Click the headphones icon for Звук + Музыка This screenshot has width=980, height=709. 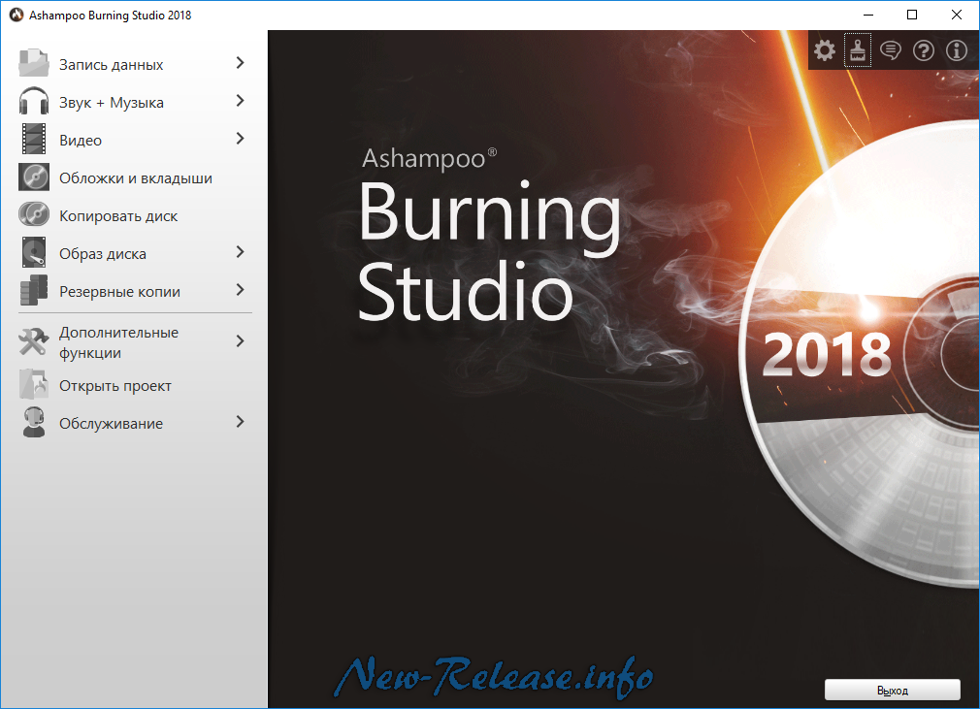[x=34, y=101]
